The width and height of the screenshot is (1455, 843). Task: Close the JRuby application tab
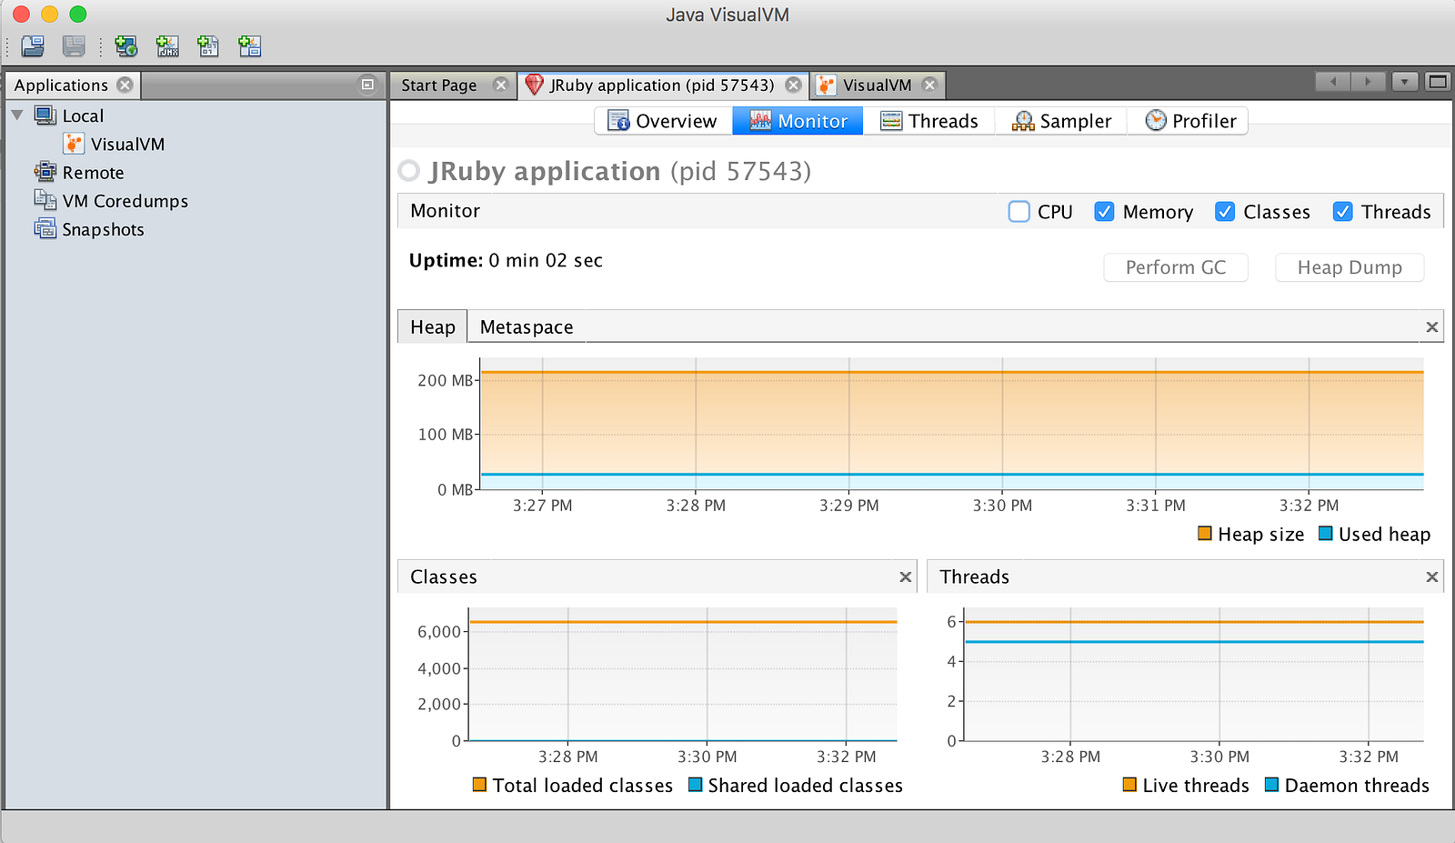pos(794,85)
